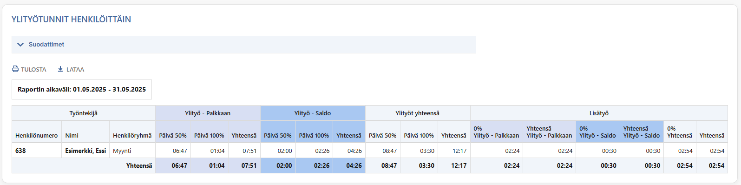
Task: Click the 0% Ylityö - Saldo column header
Action: pyautogui.click(x=597, y=132)
